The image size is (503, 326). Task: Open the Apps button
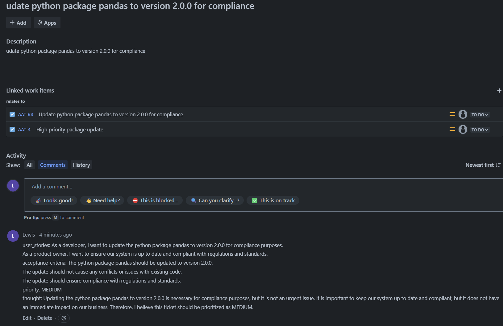pos(47,23)
